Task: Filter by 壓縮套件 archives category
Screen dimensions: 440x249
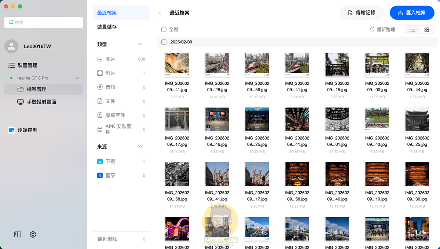Action: coord(121,115)
